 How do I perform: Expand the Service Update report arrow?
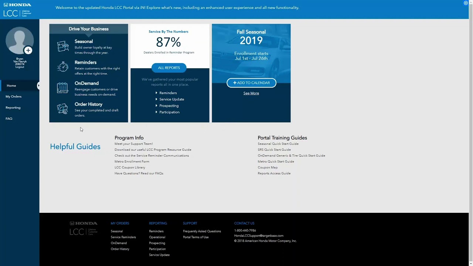point(156,99)
